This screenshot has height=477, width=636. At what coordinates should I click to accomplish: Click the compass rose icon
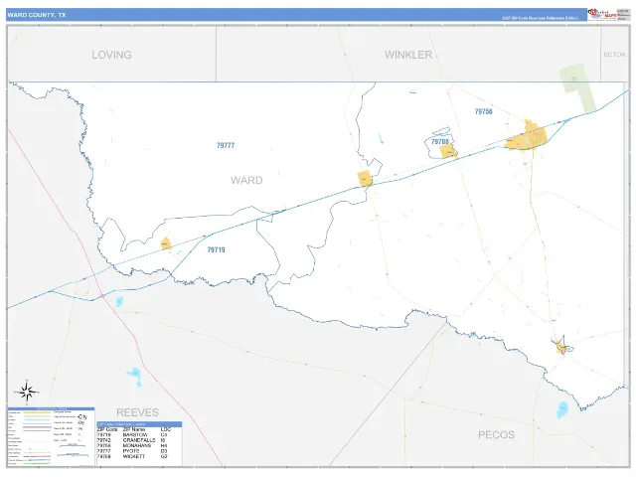27,393
